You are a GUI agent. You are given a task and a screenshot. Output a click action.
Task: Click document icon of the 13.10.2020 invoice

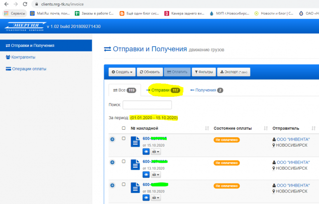(x=136, y=165)
